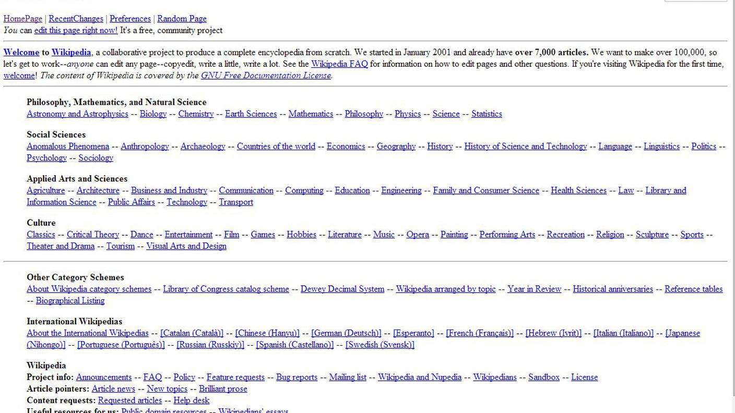735x413 pixels.
Task: Visit the Earth Sciences page
Action: click(251, 114)
